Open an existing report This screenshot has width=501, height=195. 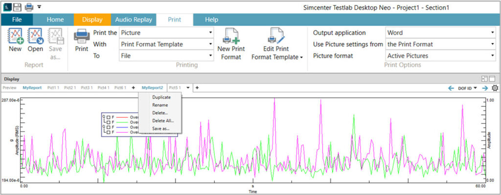(x=35, y=40)
